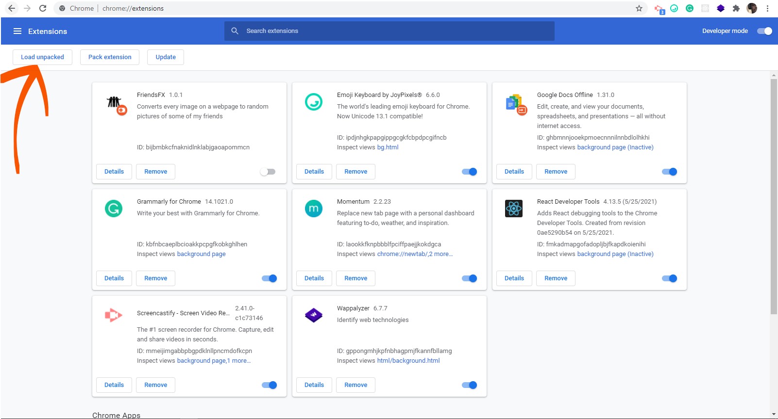Click the Grammarly card icon
This screenshot has width=778, height=419.
pos(114,209)
